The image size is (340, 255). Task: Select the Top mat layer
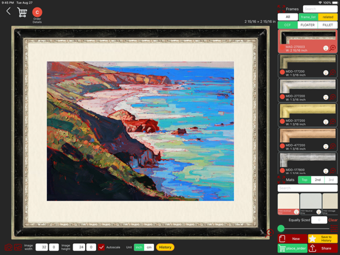[x=304, y=180]
